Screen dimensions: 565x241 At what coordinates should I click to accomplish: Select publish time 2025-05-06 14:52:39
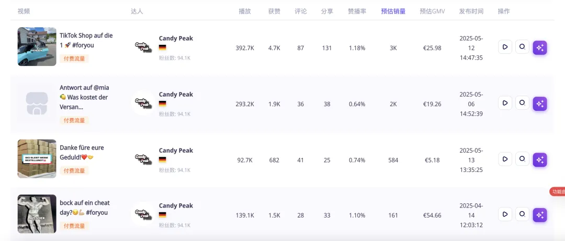click(x=471, y=104)
